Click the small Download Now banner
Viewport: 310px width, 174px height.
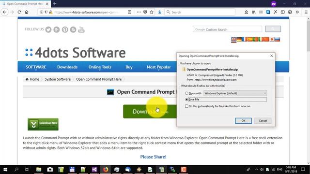(x=43, y=124)
